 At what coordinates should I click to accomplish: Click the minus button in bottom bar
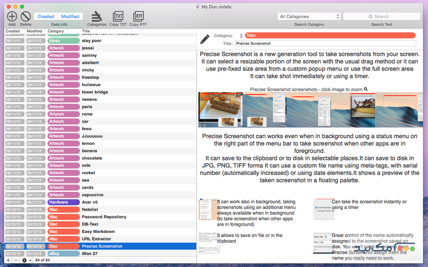16,260
